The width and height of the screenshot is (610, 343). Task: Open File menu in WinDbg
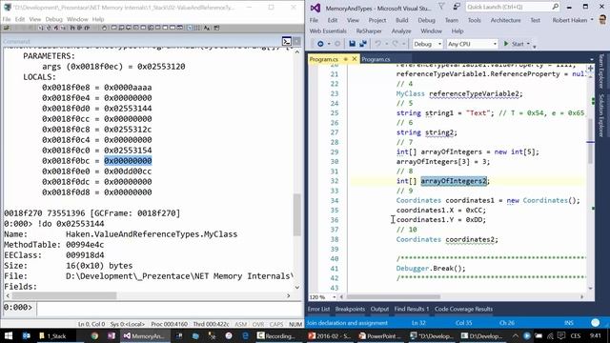(7, 19)
